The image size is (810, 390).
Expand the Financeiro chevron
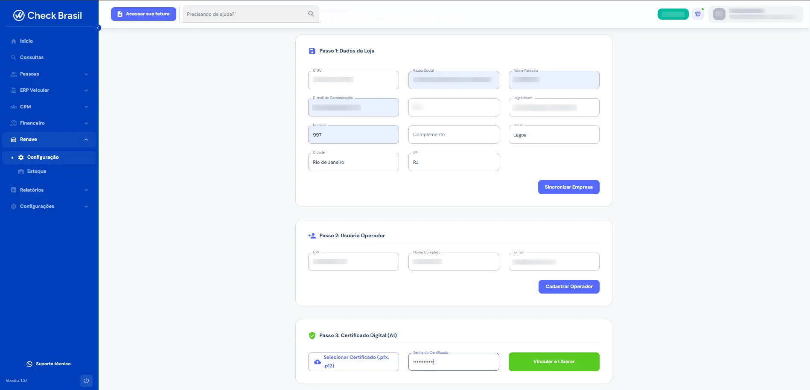coord(86,123)
